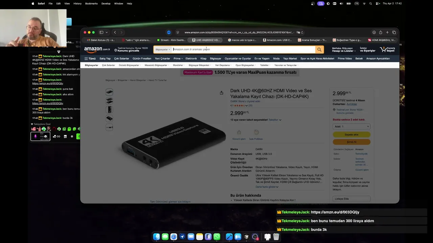Expand the Prime nav dropdown
This screenshot has width=433, height=243.
178,58
